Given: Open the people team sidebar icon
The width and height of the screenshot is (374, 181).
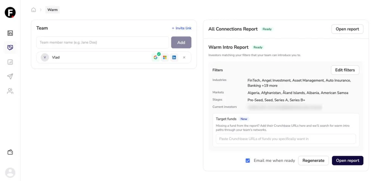Looking at the screenshot, I should pyautogui.click(x=10, y=91).
